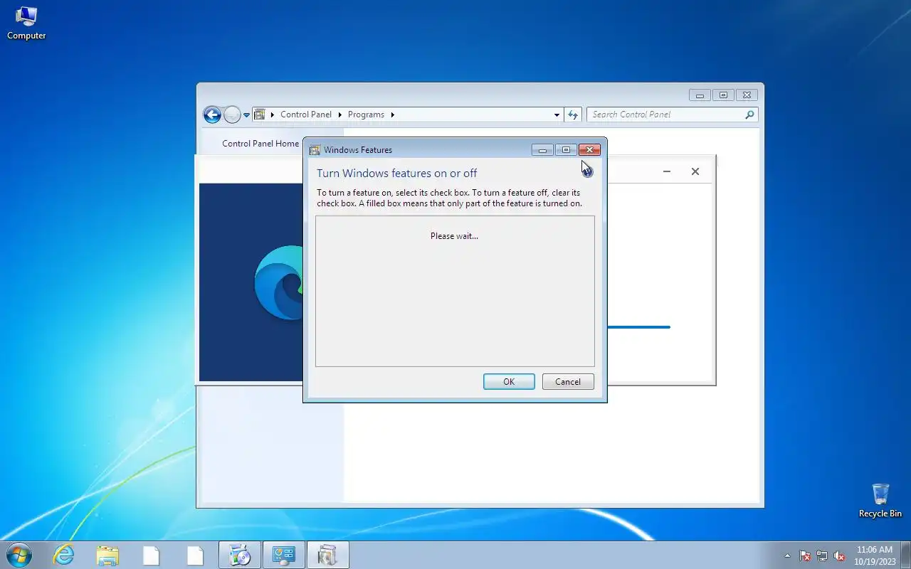The width and height of the screenshot is (911, 569).
Task: Click the 'Turn Windows features on or off' heading
Action: 396,174
